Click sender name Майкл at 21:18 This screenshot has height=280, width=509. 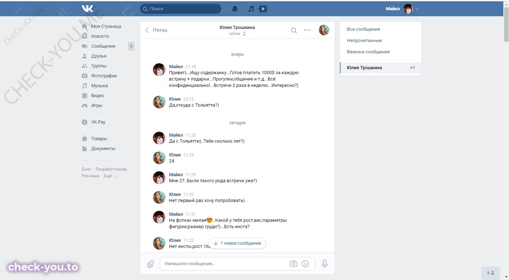point(176,66)
